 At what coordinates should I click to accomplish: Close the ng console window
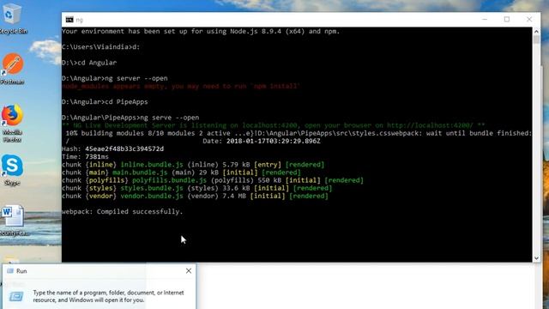click(529, 19)
